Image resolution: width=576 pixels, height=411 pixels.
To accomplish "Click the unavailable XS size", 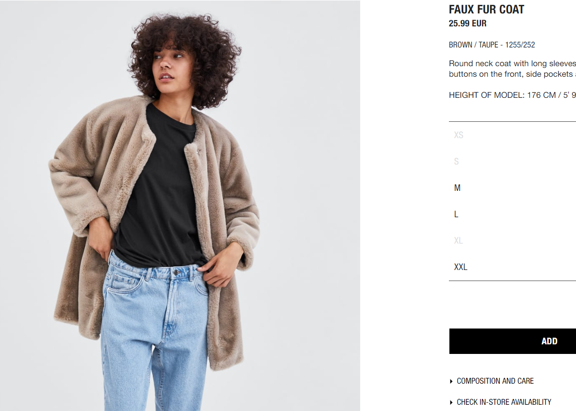I will (x=512, y=135).
